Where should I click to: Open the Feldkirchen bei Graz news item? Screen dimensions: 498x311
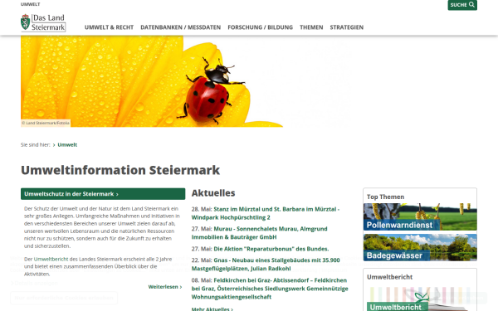click(x=270, y=289)
